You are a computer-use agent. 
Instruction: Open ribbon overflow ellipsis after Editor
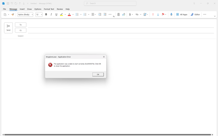(205, 14)
